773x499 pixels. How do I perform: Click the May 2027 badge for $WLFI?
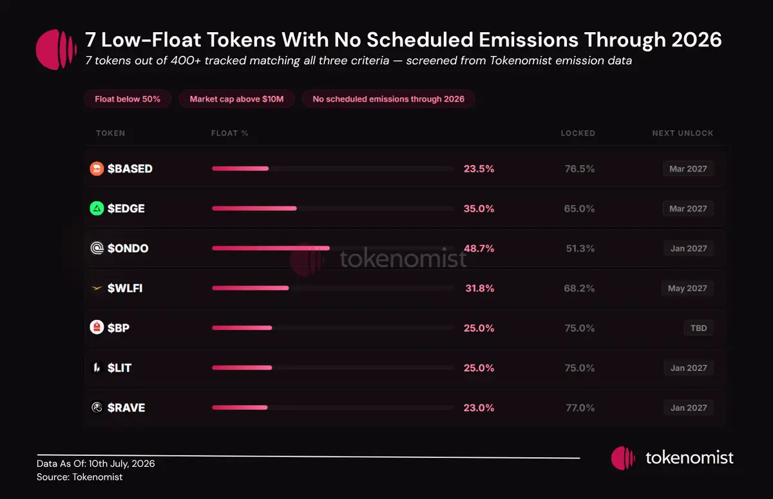(x=687, y=288)
